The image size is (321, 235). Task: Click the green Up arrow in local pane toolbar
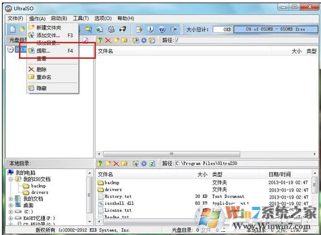(100, 164)
